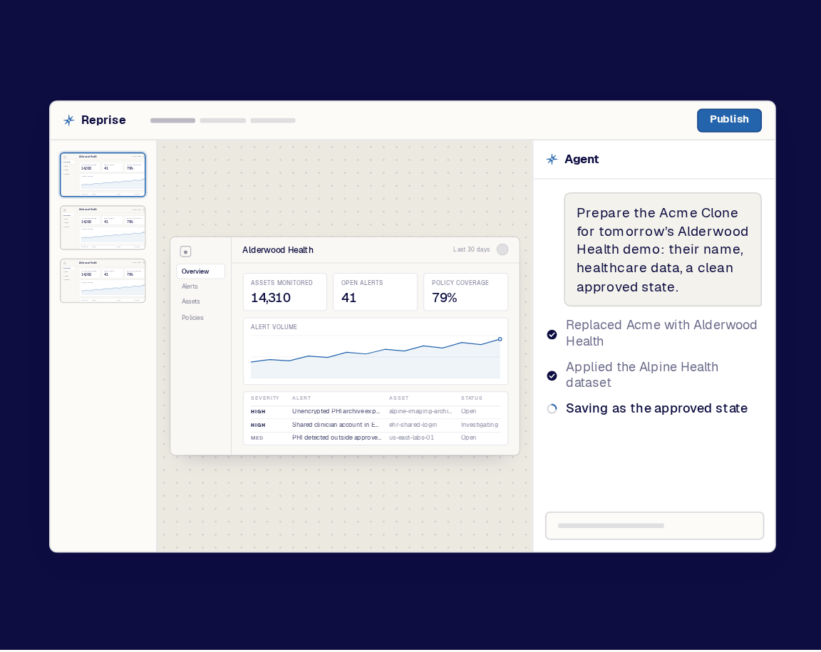Open the Last 30 days range selector
Viewport: 821px width, 652px height.
pos(471,249)
